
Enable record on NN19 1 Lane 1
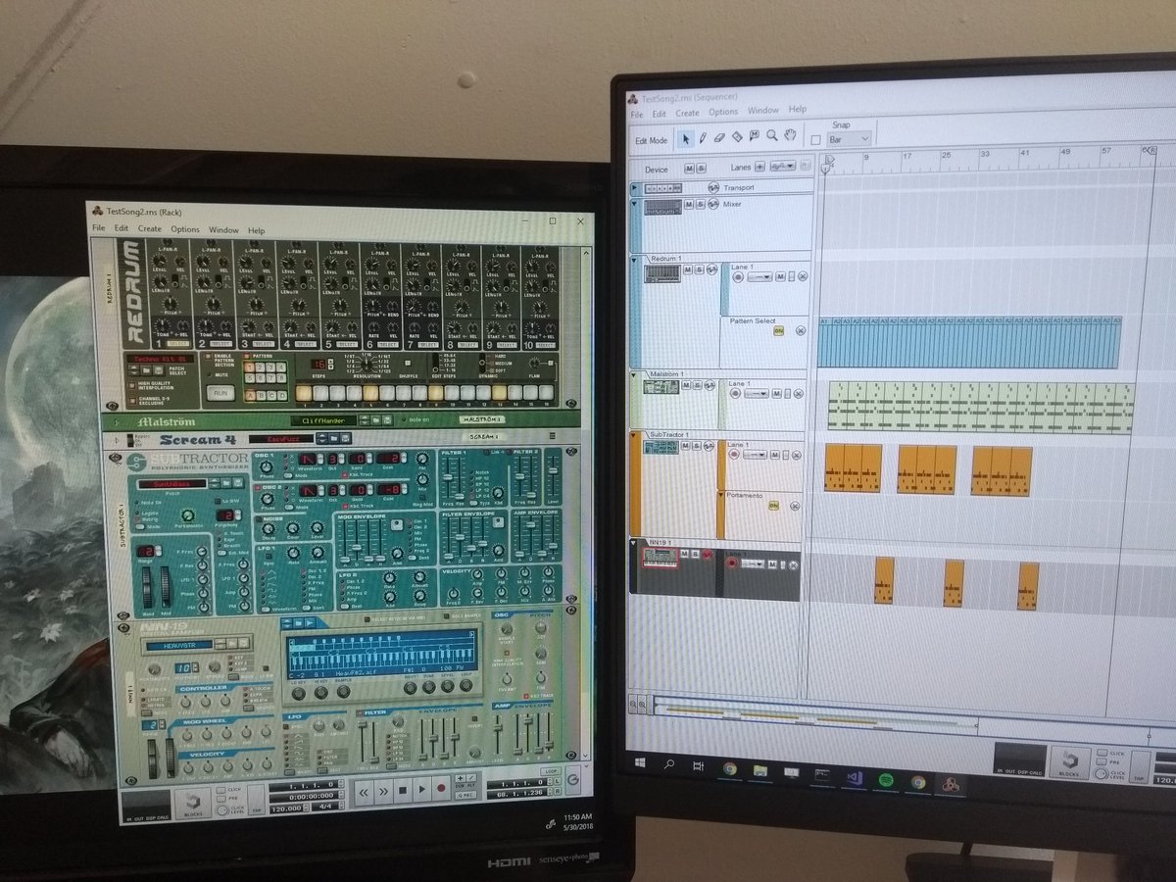(x=732, y=563)
